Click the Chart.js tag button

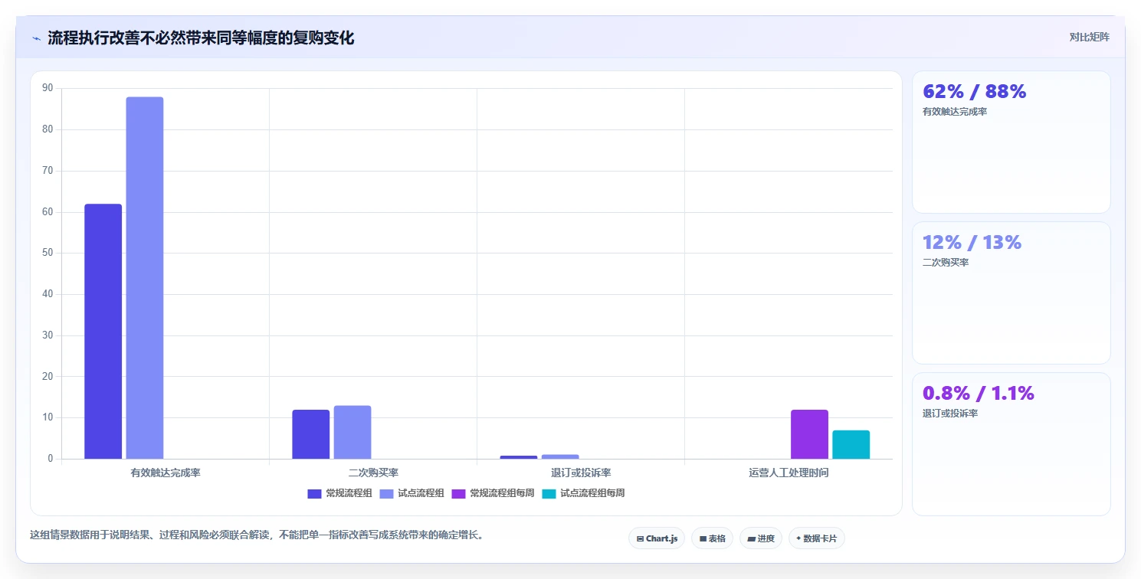tap(657, 538)
